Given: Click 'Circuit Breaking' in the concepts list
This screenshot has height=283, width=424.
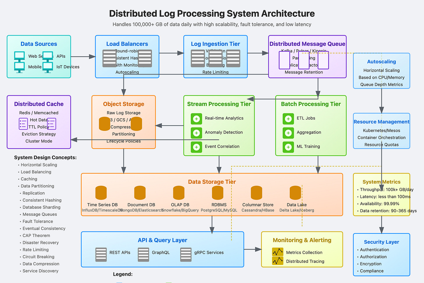Looking at the screenshot, I should 38,257.
